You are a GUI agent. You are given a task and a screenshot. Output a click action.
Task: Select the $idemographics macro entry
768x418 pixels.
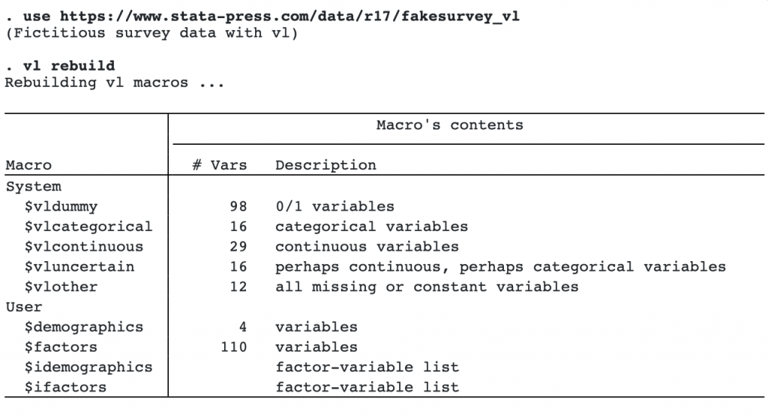coord(88,367)
